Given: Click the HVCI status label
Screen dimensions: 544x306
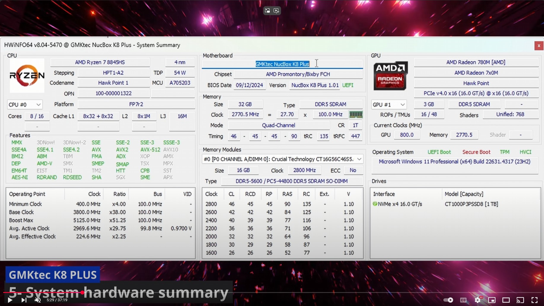Looking at the screenshot, I should click(525, 152).
